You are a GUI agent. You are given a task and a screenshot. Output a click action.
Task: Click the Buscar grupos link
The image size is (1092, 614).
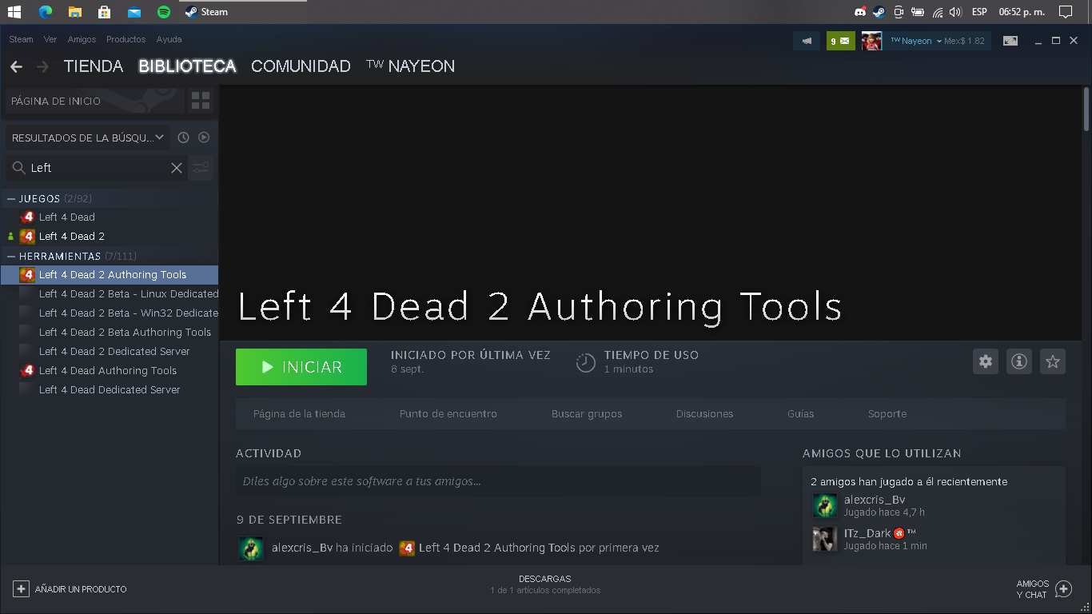tap(587, 414)
